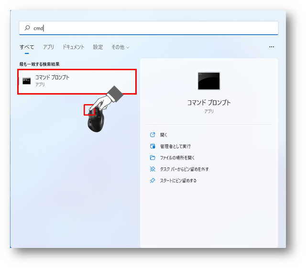This screenshot has width=306, height=268.
Task: Click the folder icon beside ファイルの場所を開く
Action: point(153,158)
